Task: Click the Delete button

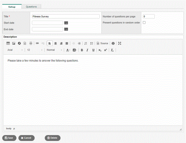Action: [x=52, y=138]
